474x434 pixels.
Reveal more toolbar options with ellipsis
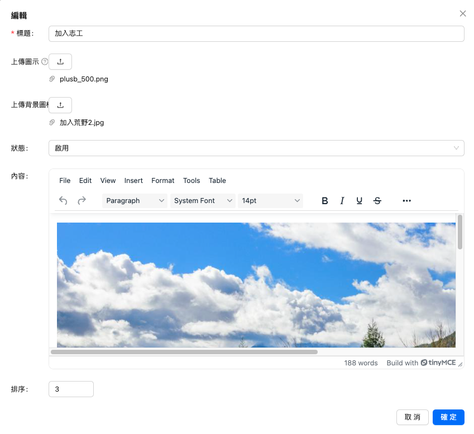tap(406, 201)
